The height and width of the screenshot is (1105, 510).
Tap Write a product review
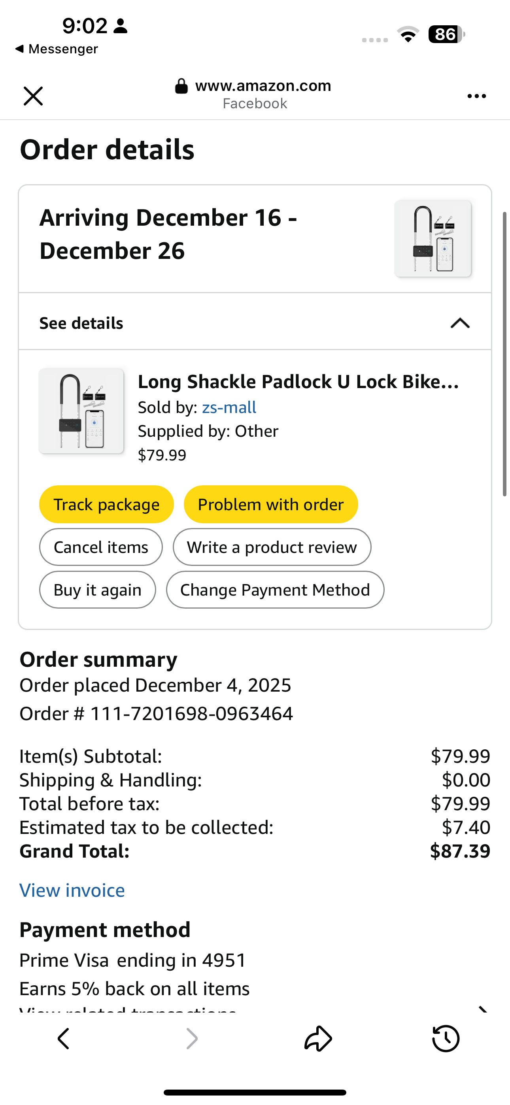(x=272, y=547)
